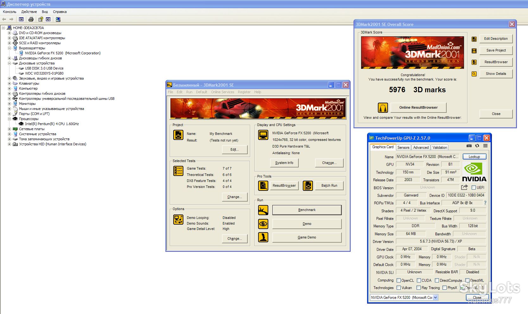This screenshot has height=314, width=528.
Task: Toggle the UEFI checkbox in GPU-Z
Action: tap(474, 187)
